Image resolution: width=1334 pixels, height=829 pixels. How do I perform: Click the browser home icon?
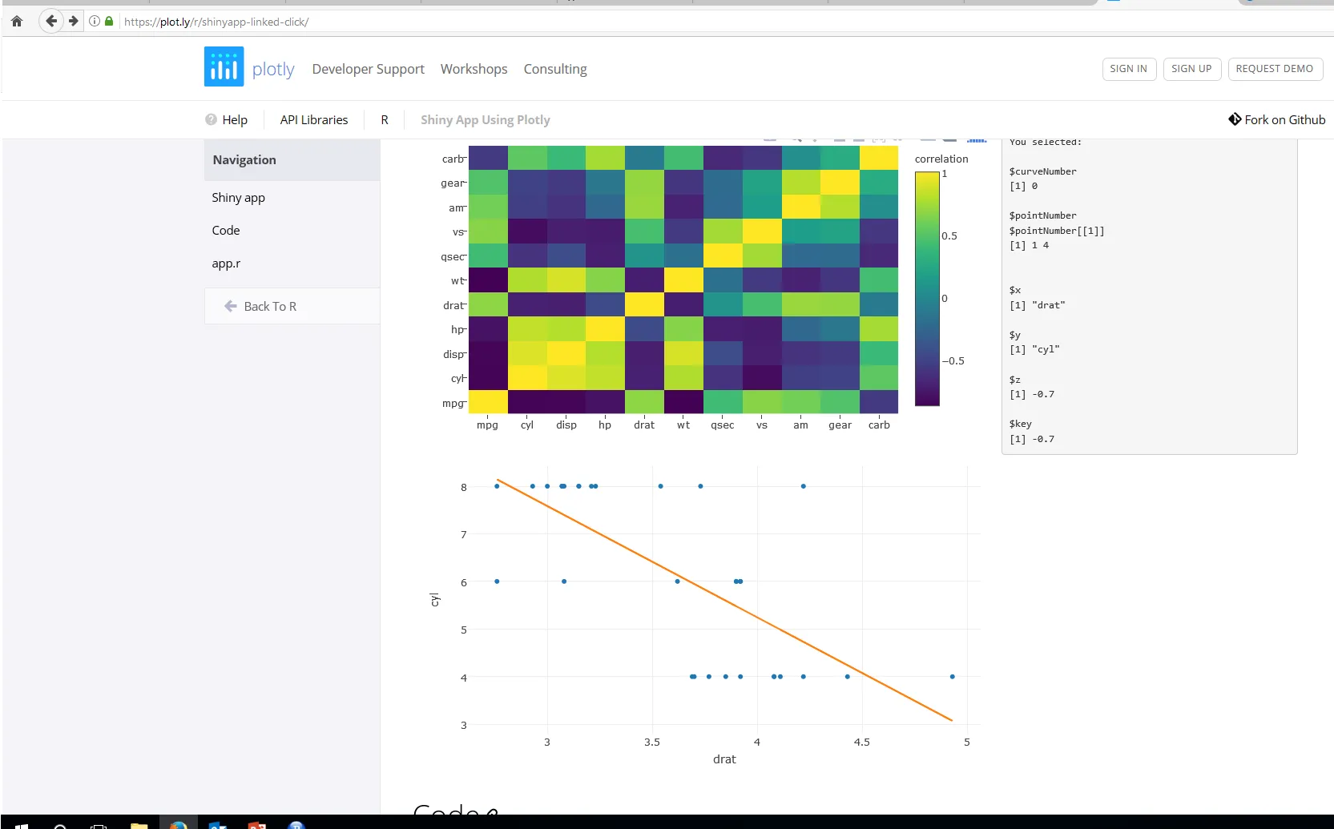point(17,22)
